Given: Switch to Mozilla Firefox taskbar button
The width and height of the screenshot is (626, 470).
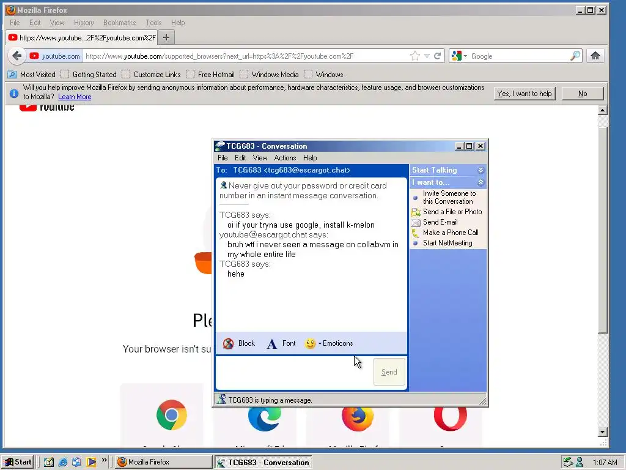Looking at the screenshot, I should tap(164, 462).
